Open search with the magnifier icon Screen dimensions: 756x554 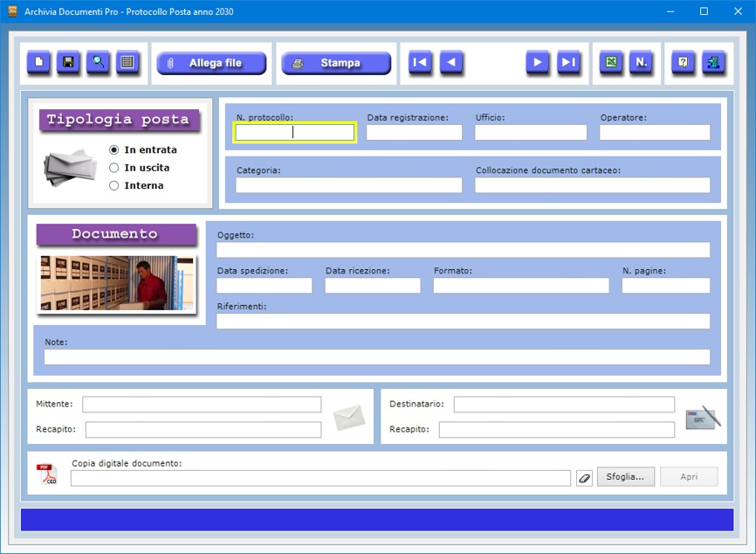coord(98,62)
